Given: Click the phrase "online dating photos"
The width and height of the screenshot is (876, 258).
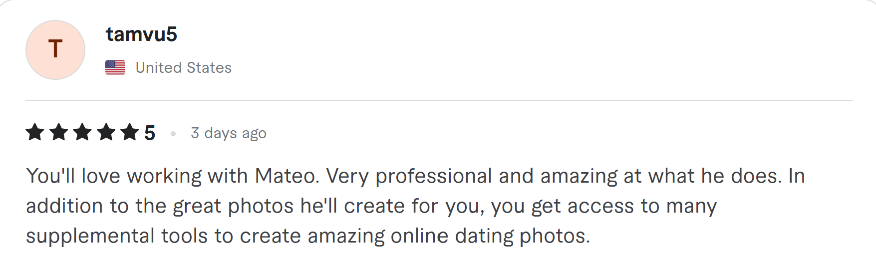Looking at the screenshot, I should [x=489, y=236].
